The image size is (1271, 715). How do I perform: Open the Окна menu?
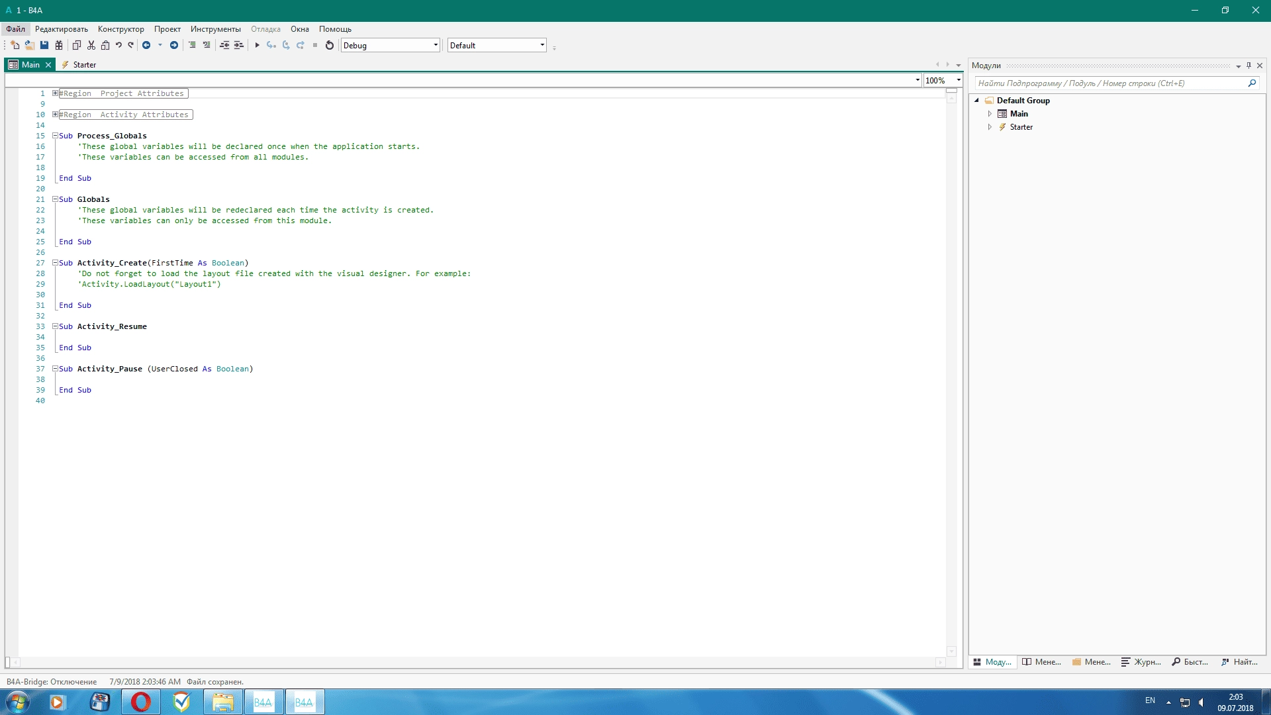pyautogui.click(x=300, y=29)
